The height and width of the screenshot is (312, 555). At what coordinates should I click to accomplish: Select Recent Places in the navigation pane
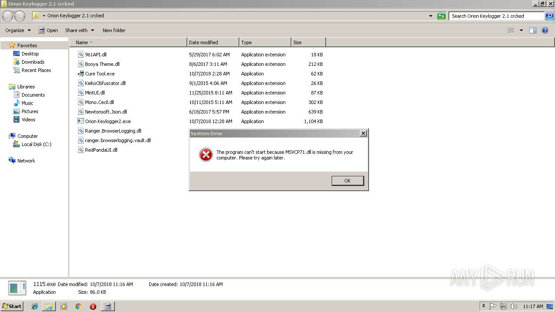tap(36, 70)
